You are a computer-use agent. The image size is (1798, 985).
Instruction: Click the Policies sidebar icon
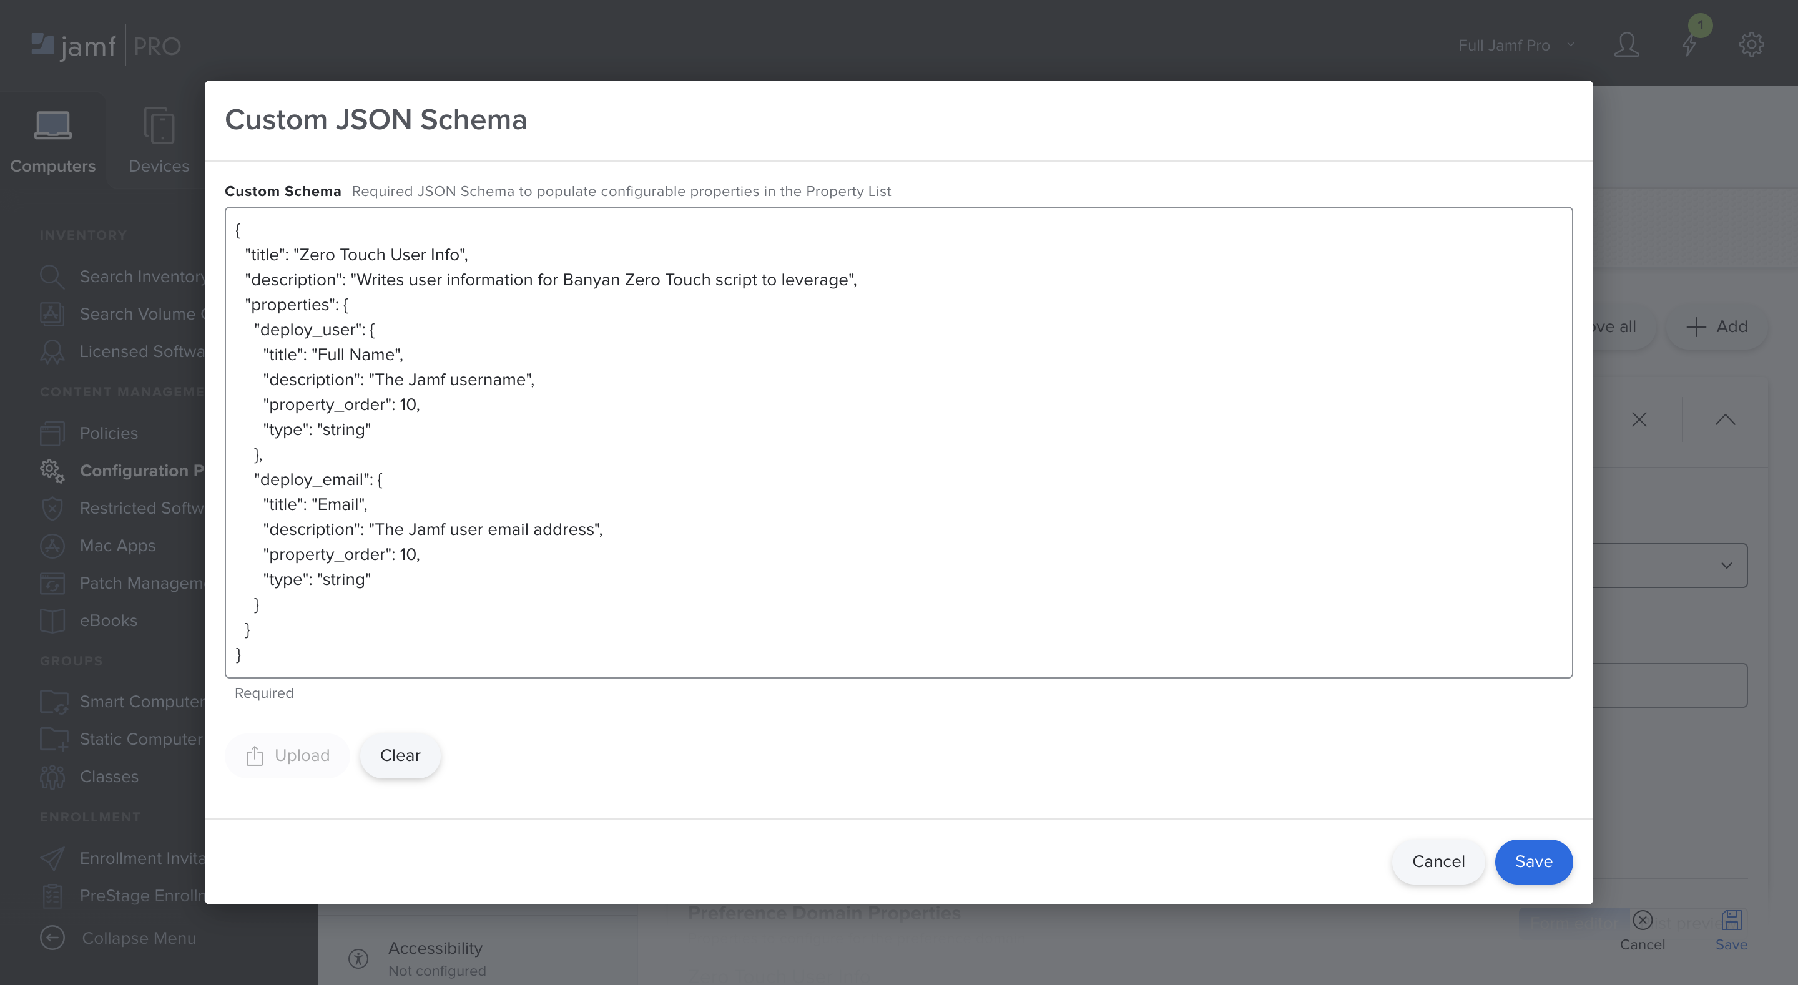(52, 433)
